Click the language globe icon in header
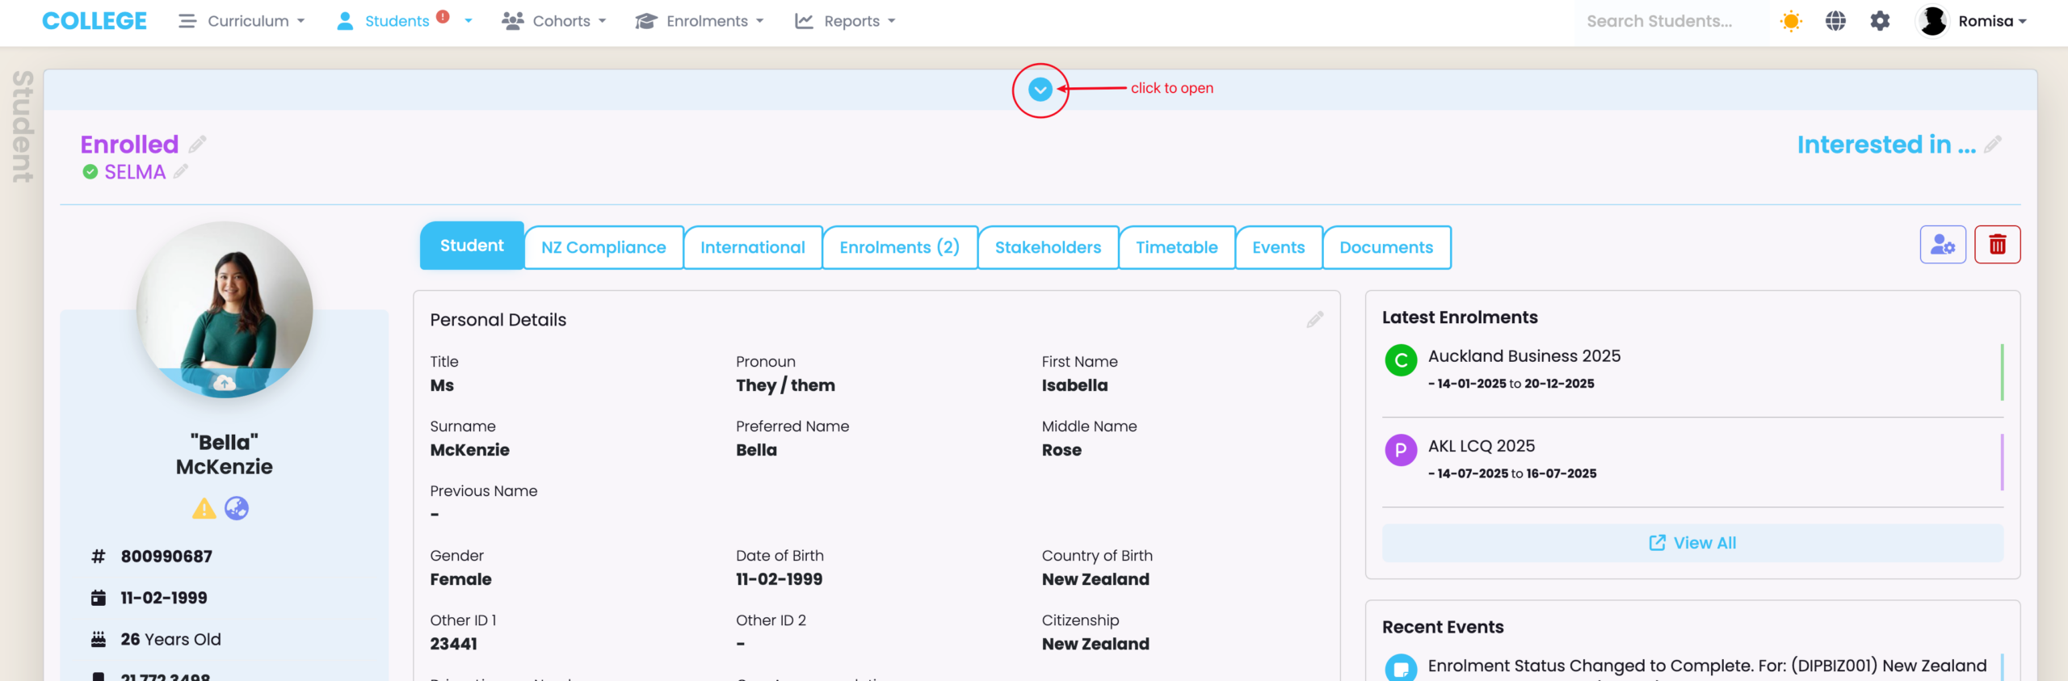This screenshot has height=681, width=2068. [x=1835, y=21]
